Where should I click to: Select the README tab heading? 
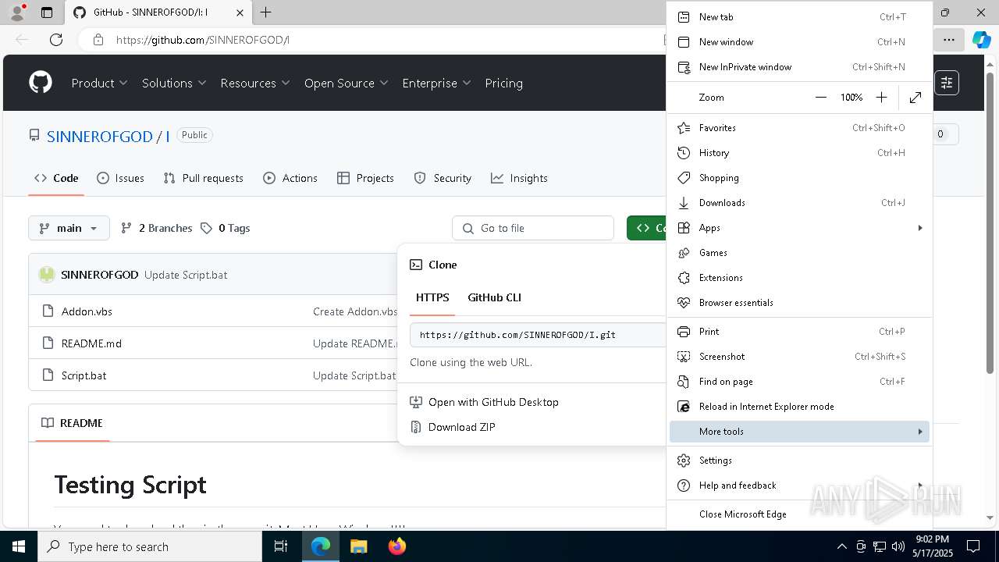click(x=72, y=423)
